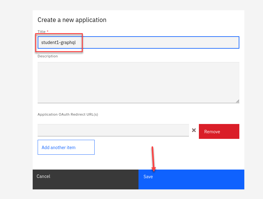Click the student1-graphql text in Title
This screenshot has width=263, height=199.
click(59, 42)
